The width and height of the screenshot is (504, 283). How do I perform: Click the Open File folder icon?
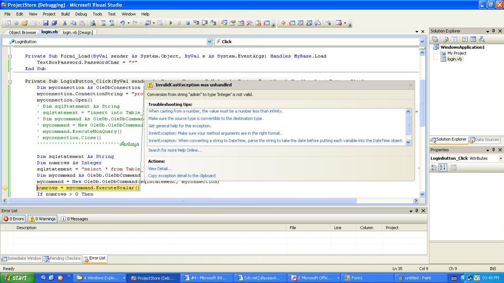(x=25, y=23)
